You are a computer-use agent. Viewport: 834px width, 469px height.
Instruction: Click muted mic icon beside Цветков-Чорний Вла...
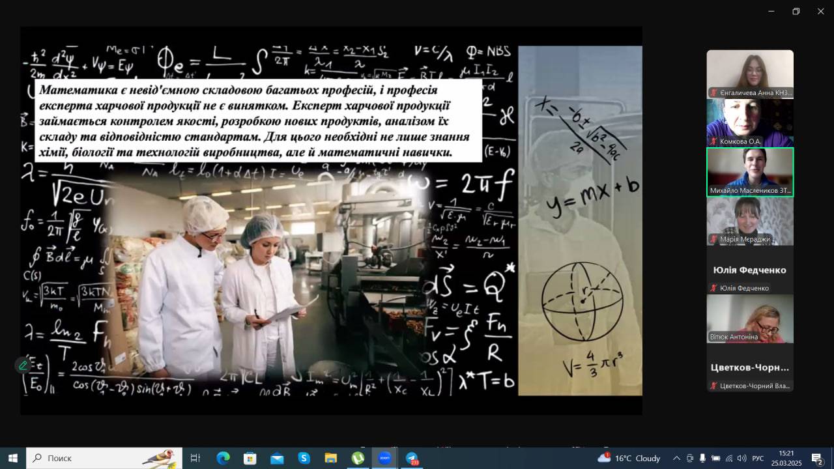714,386
